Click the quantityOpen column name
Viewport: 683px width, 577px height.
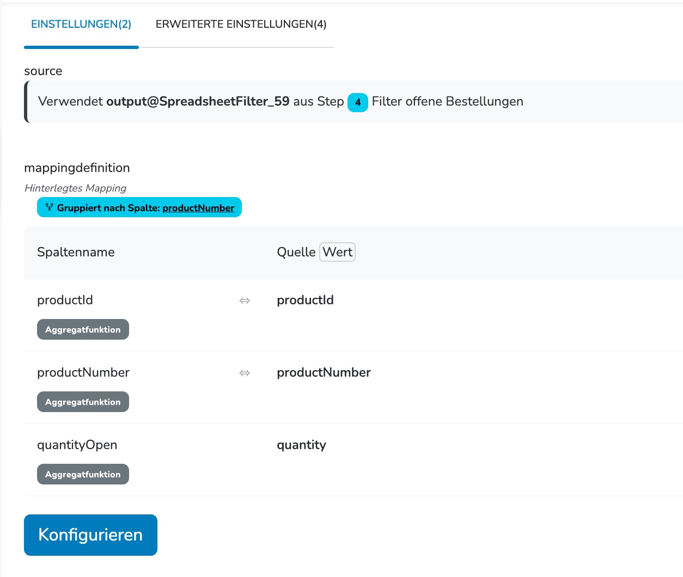pyautogui.click(x=77, y=445)
